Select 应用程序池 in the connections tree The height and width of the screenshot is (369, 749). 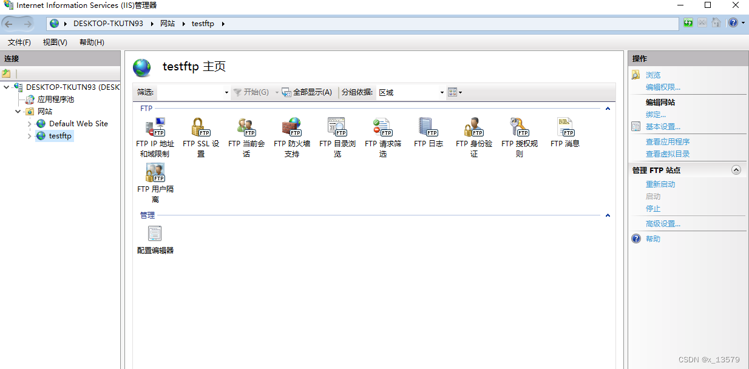[56, 100]
